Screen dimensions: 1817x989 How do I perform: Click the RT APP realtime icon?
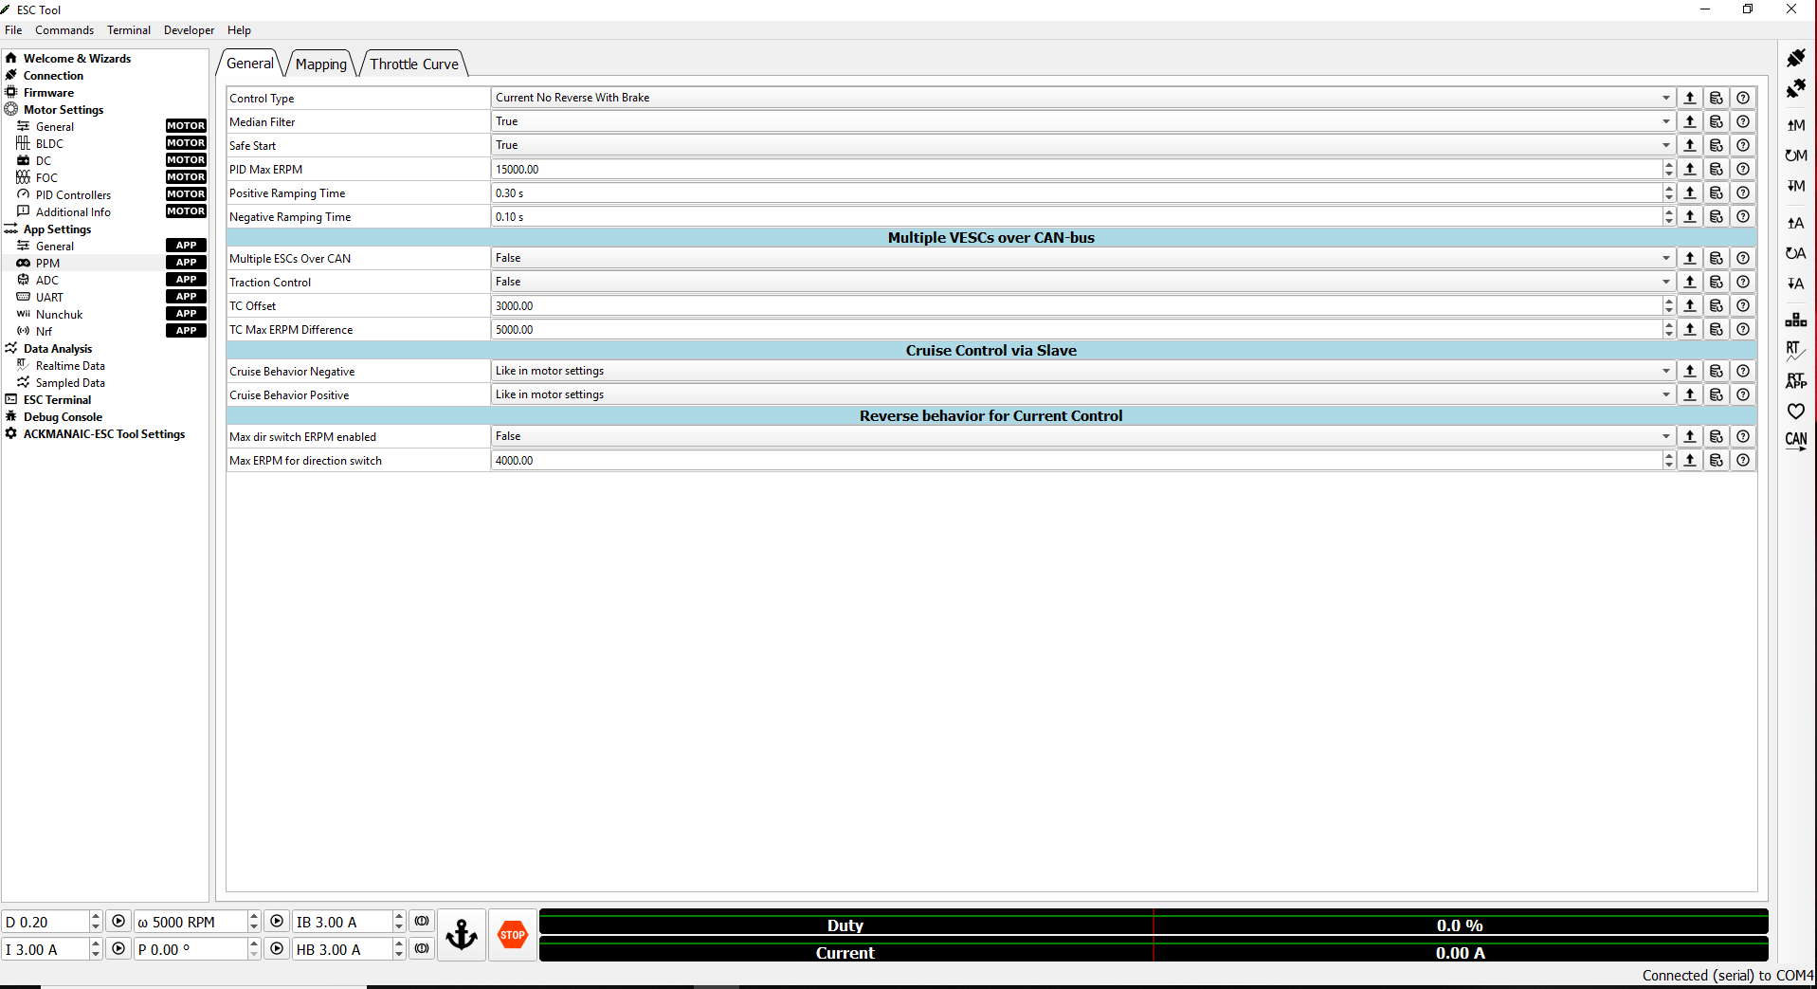[1795, 380]
